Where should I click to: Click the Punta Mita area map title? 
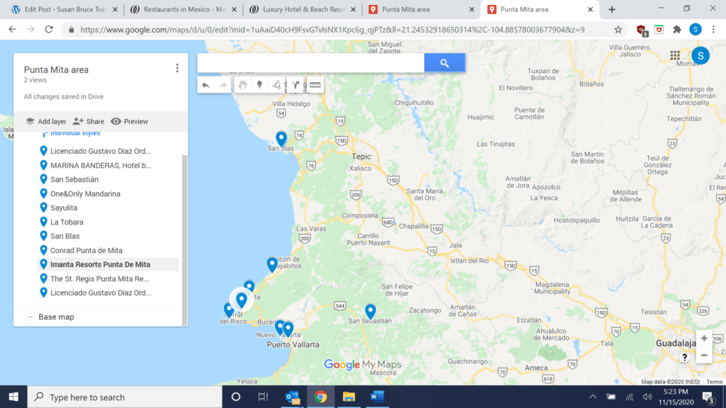[56, 70]
